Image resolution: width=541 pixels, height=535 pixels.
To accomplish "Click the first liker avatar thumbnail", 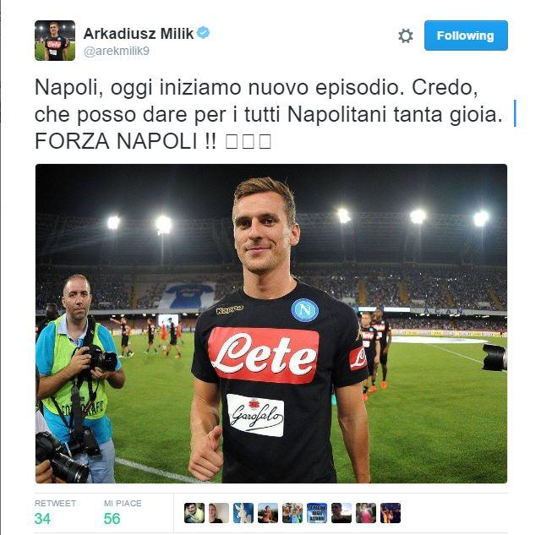I will click(x=194, y=513).
